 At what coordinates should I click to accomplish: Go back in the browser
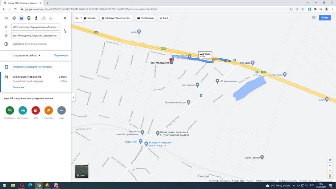[4, 9]
